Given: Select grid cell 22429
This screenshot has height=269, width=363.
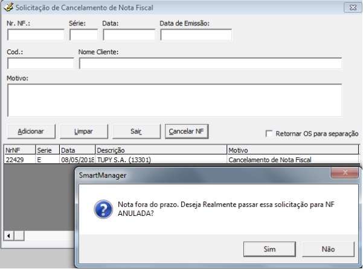Looking at the screenshot, I should point(20,160).
